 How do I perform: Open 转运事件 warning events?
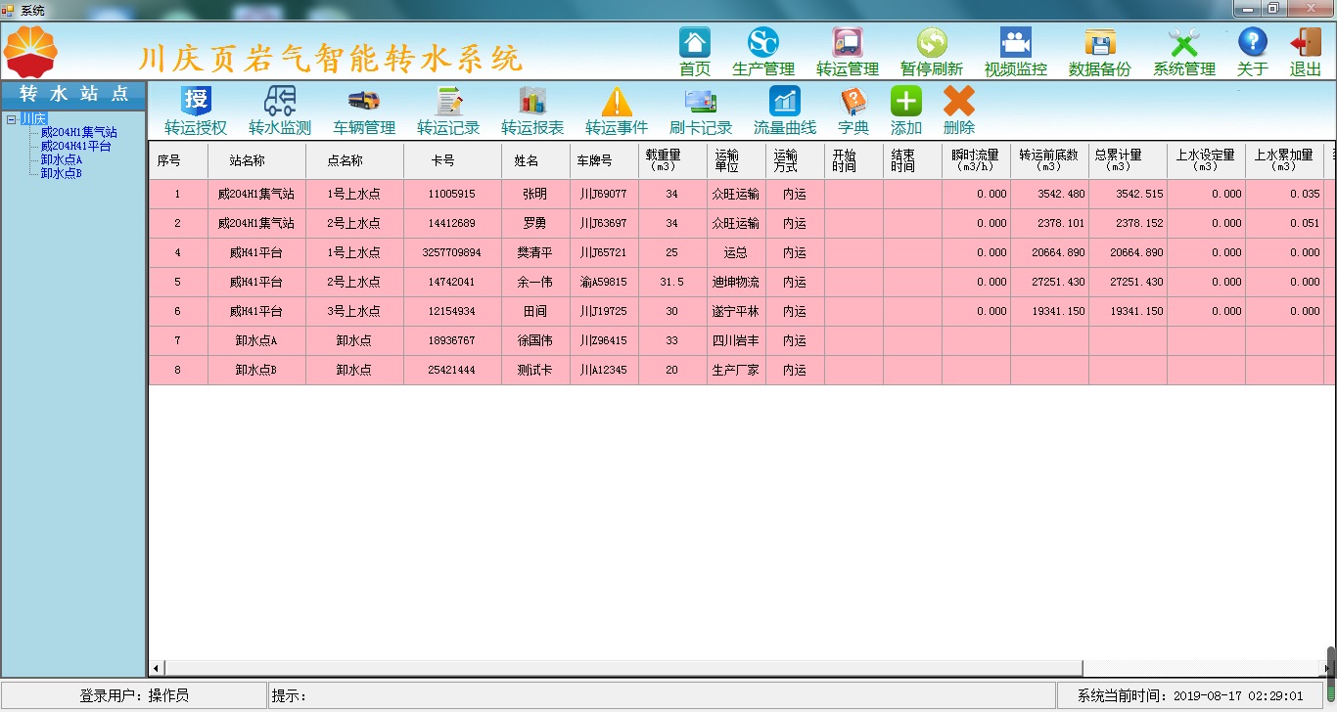coord(617,101)
